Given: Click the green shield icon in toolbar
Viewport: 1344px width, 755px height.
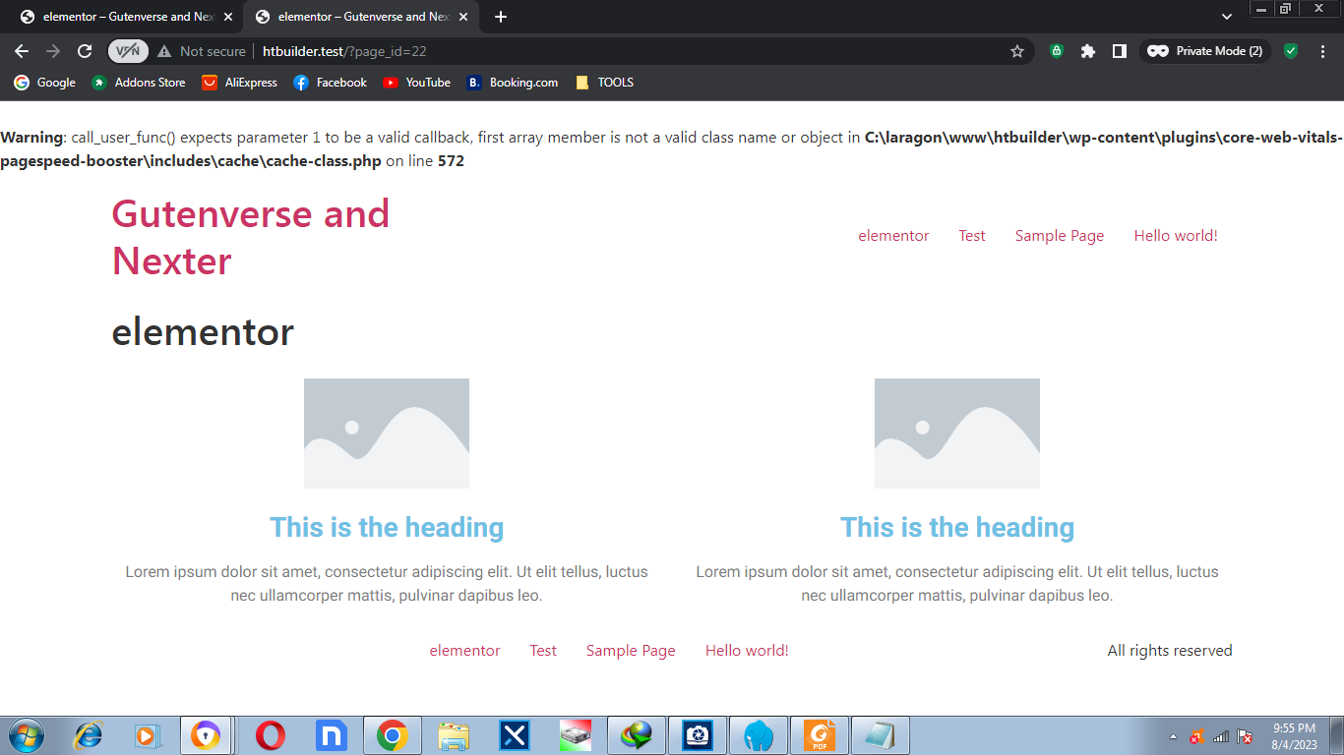Looking at the screenshot, I should 1291,51.
